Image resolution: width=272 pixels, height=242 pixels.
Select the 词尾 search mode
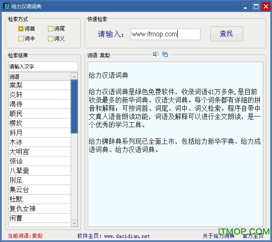pyautogui.click(x=50, y=28)
